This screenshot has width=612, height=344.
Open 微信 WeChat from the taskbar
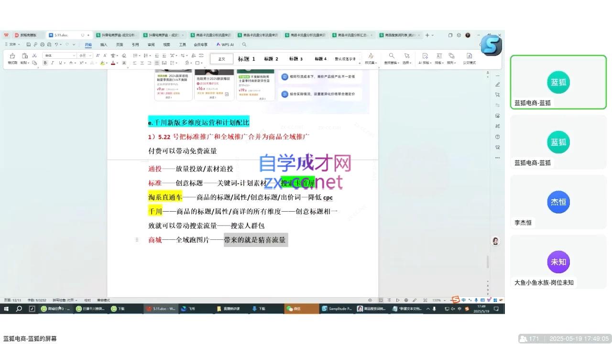pyautogui.click(x=301, y=309)
